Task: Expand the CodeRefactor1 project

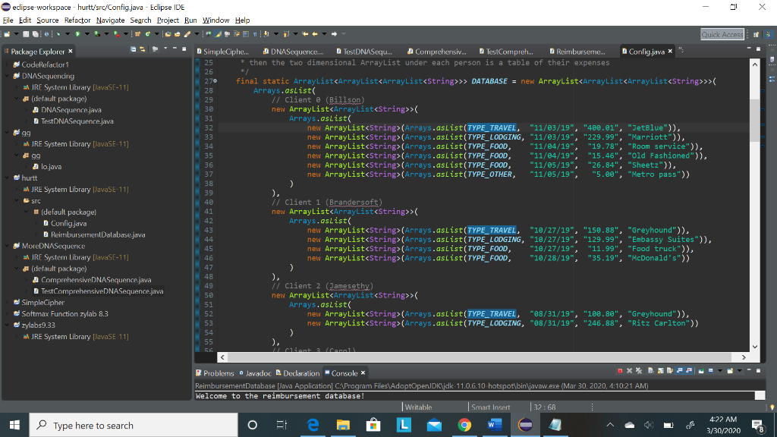Action: 6,65
